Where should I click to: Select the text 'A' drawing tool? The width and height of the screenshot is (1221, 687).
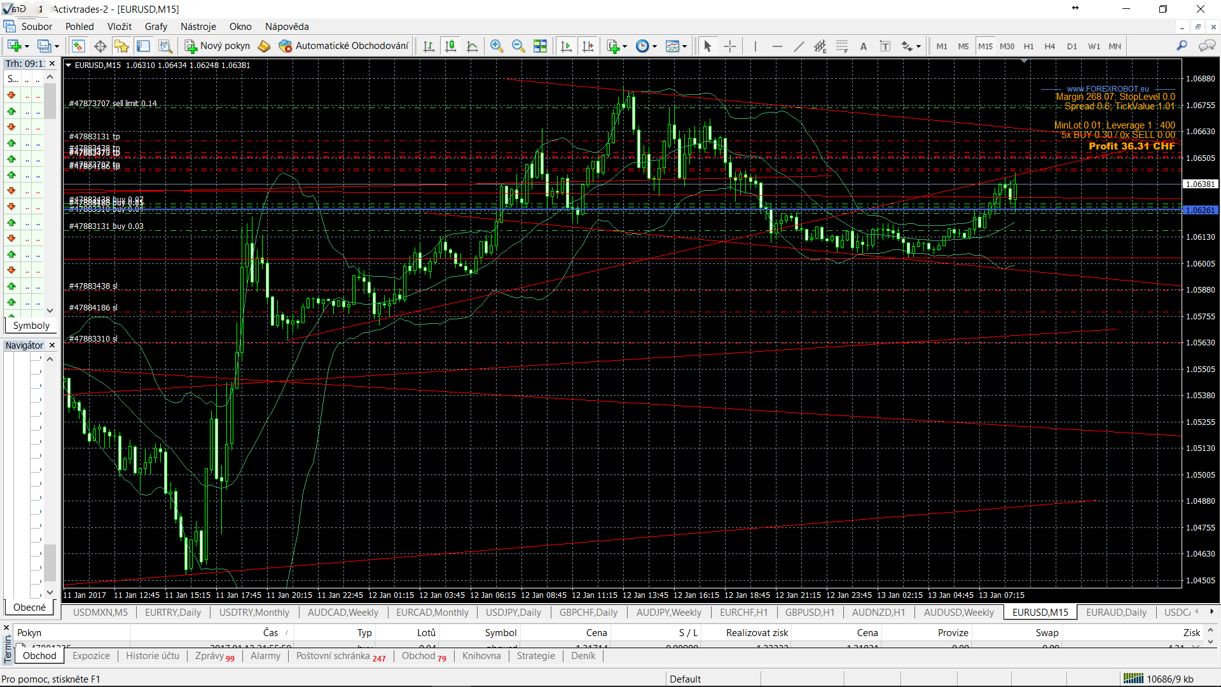tap(864, 46)
